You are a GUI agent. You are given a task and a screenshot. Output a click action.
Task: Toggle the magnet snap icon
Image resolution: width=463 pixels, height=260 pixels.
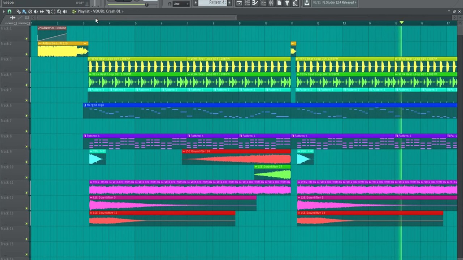[9, 12]
